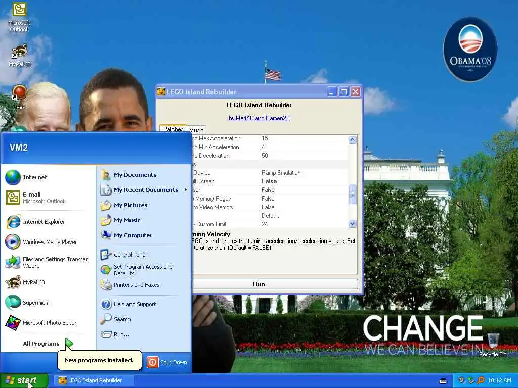Switch to the Music tab
Image resolution: width=518 pixels, height=388 pixels.
tap(196, 130)
